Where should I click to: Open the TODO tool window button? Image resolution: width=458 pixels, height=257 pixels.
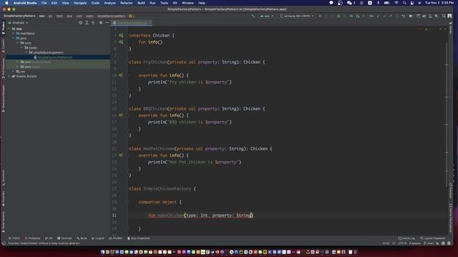click(x=14, y=238)
